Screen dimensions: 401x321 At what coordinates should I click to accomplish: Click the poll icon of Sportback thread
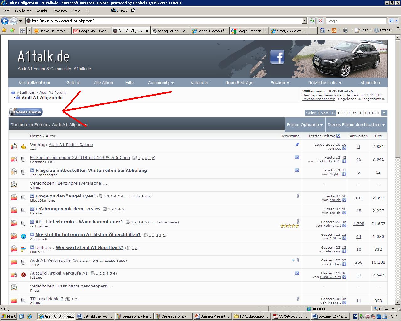[23, 249]
